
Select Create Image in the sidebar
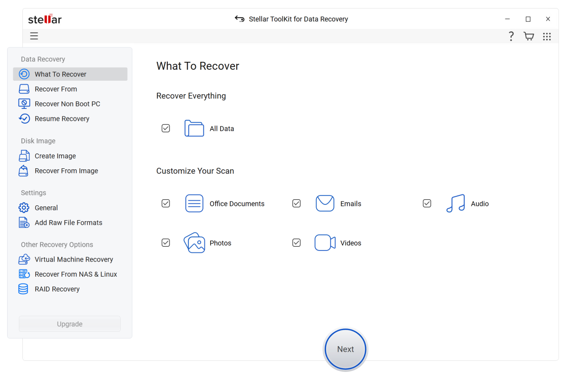coord(55,156)
